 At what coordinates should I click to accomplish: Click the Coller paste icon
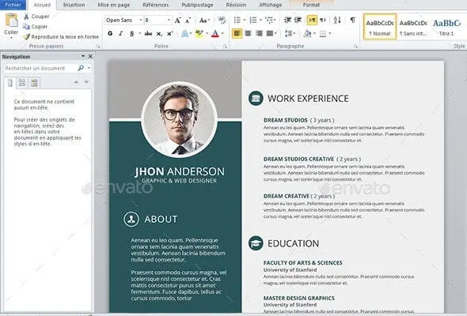click(x=11, y=21)
